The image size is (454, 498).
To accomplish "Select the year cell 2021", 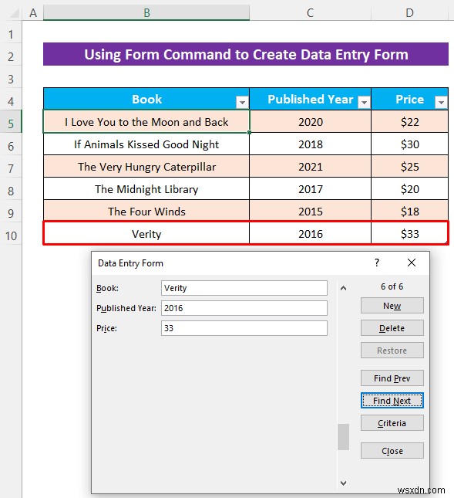I will (311, 167).
